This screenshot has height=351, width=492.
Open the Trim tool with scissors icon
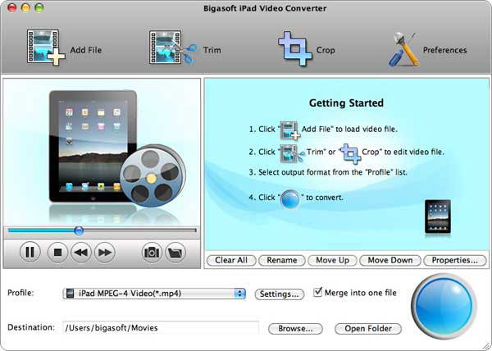click(173, 48)
